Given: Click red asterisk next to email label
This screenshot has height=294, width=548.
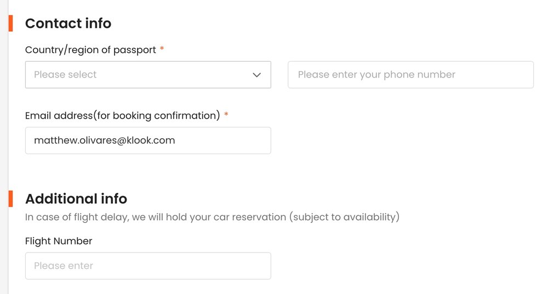Looking at the screenshot, I should click(226, 115).
